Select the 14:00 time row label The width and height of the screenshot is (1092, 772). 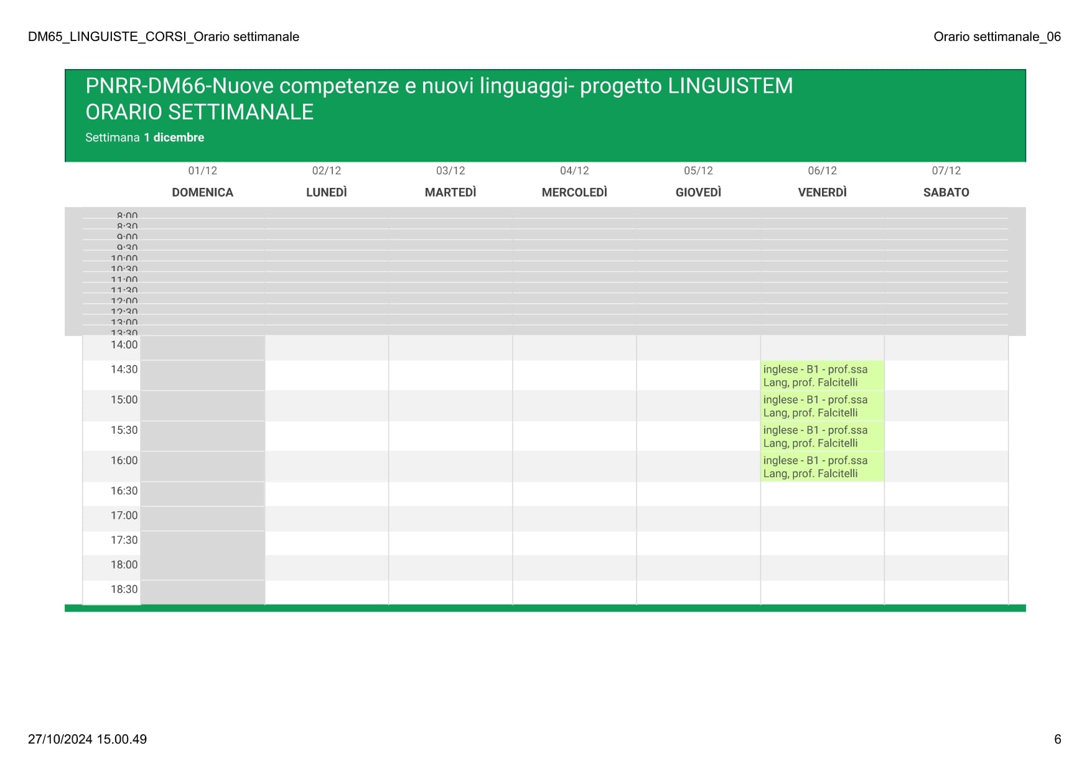[124, 345]
